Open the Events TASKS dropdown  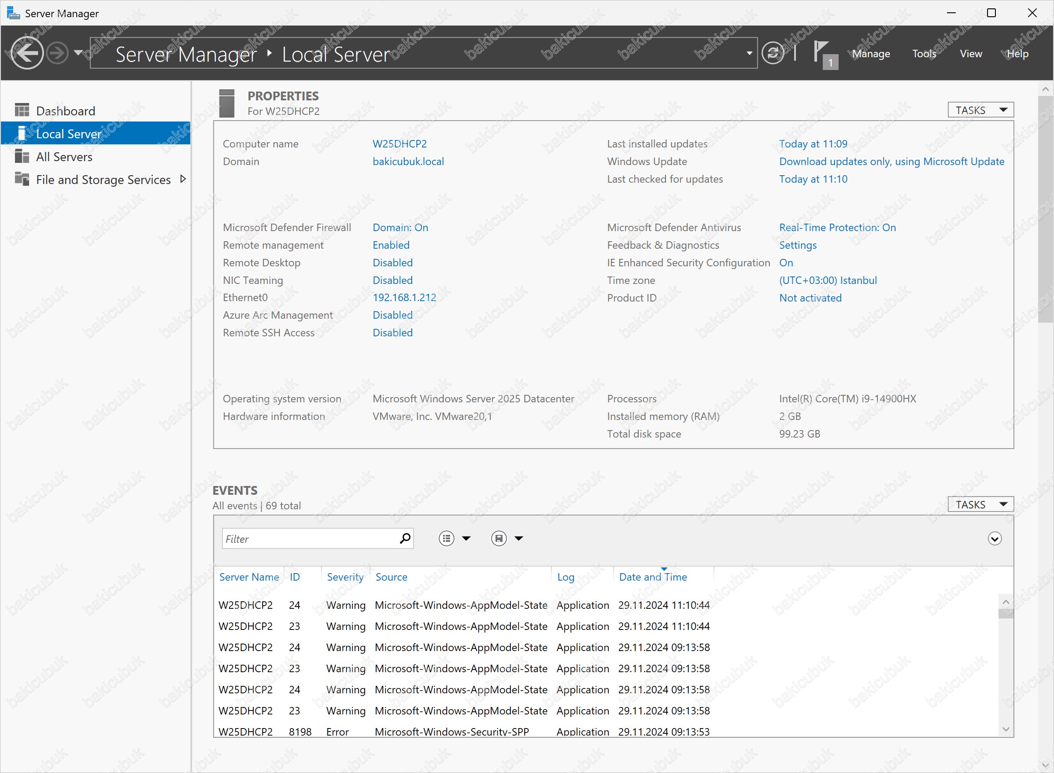click(980, 504)
